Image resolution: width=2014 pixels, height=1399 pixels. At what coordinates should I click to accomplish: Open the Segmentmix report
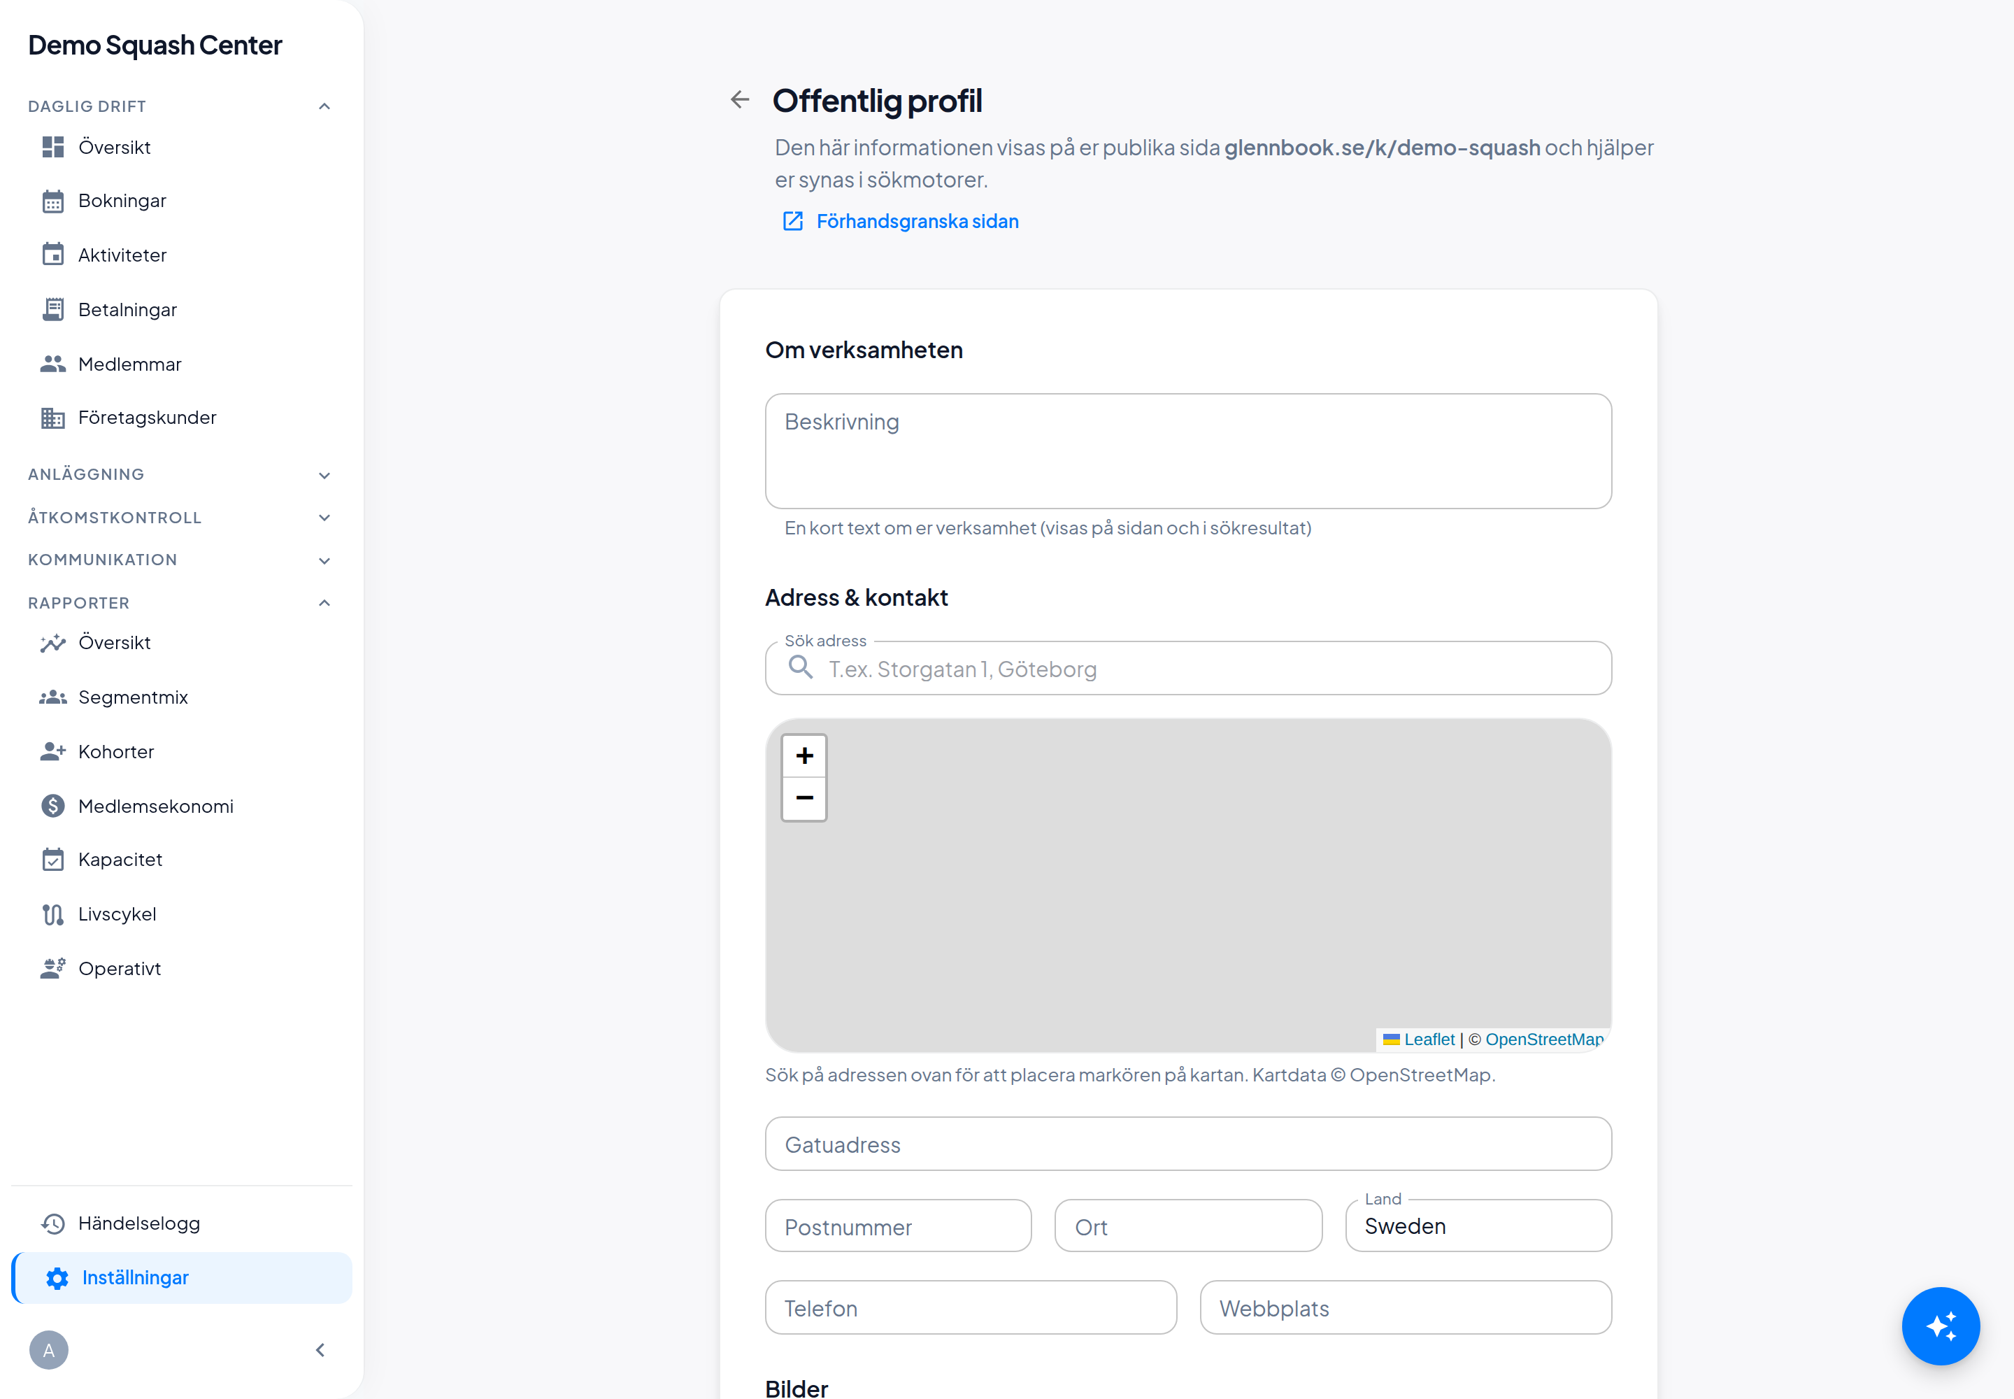[x=181, y=697]
